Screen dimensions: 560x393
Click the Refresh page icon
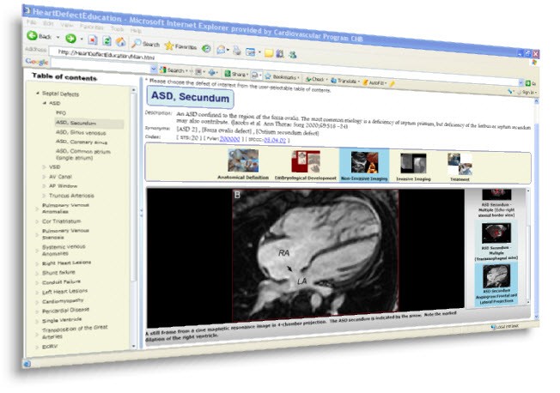[107, 40]
